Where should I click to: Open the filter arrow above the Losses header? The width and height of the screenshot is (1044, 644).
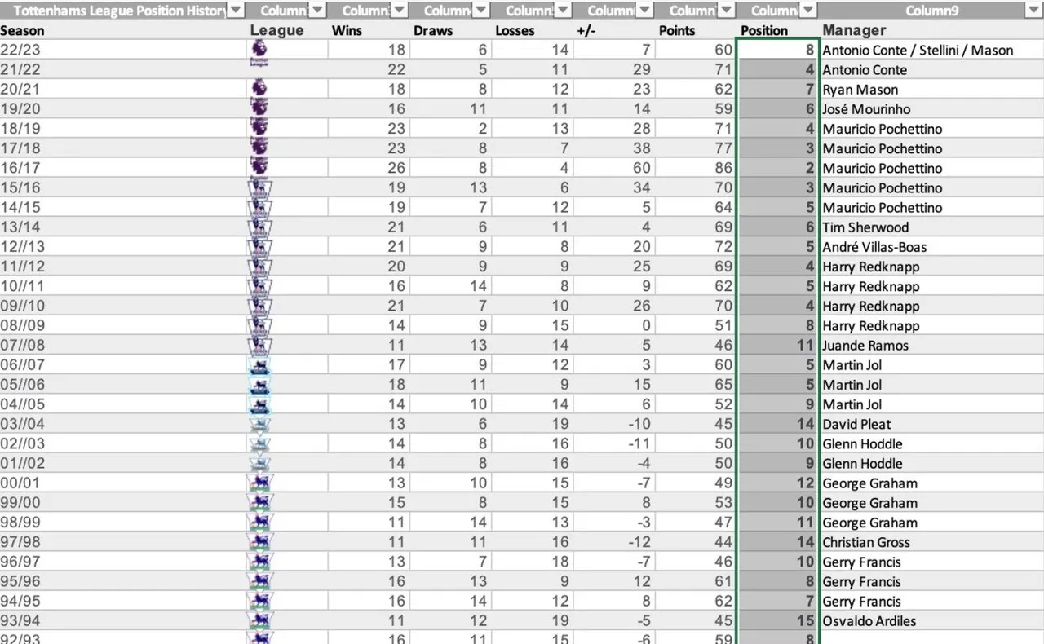(563, 10)
